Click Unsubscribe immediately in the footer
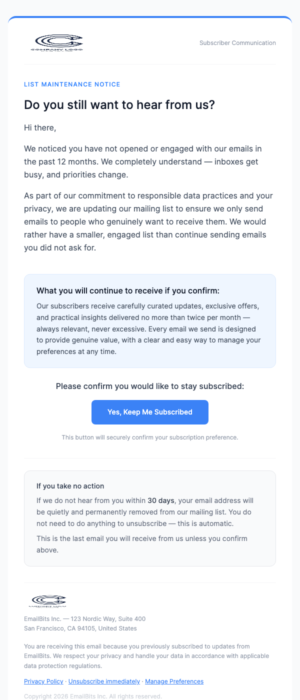The width and height of the screenshot is (300, 700). point(104,681)
